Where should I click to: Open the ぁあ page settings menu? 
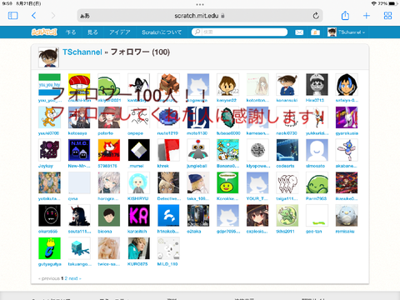click(x=85, y=16)
